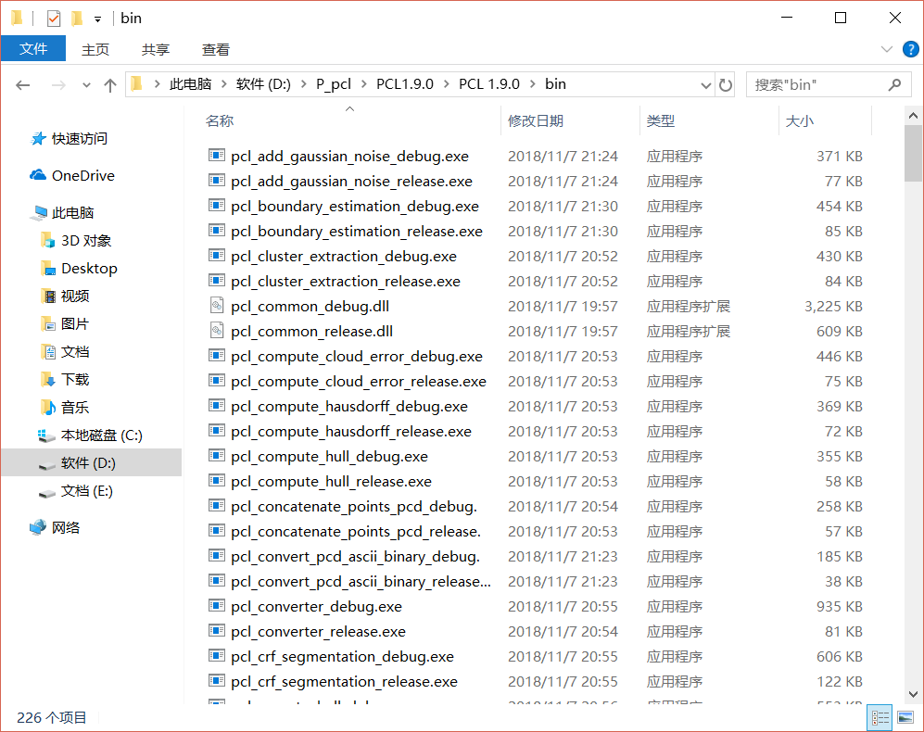924x732 pixels.
Task: Go up one folder level
Action: tap(110, 85)
